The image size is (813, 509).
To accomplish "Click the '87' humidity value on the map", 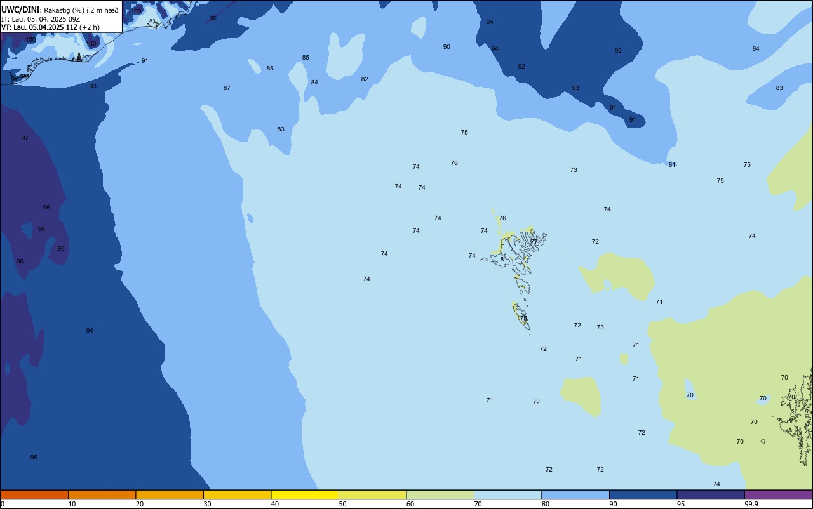I will coord(227,88).
